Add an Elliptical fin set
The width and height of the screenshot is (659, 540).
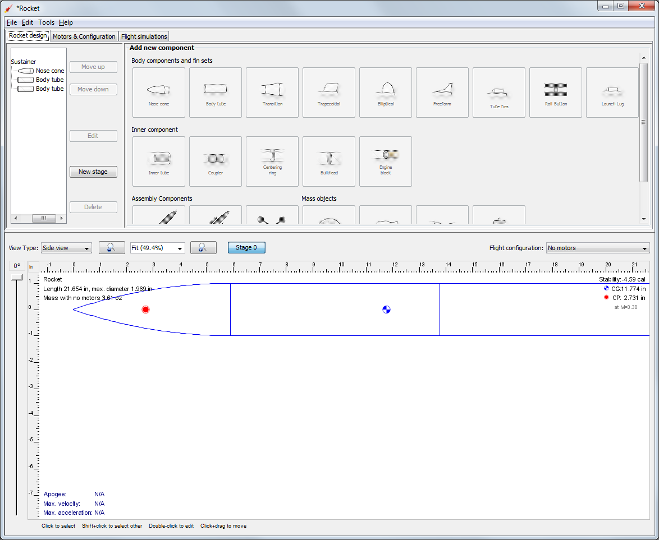click(385, 93)
